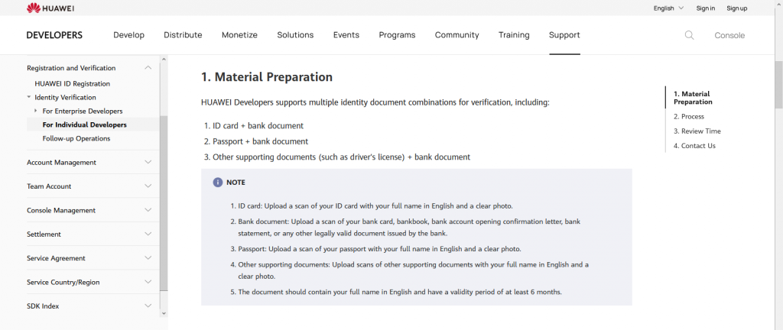Open the Distribute menu

click(x=183, y=35)
